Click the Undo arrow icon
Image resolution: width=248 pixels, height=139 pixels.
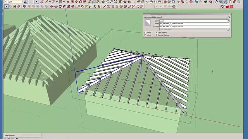tap(196, 2)
